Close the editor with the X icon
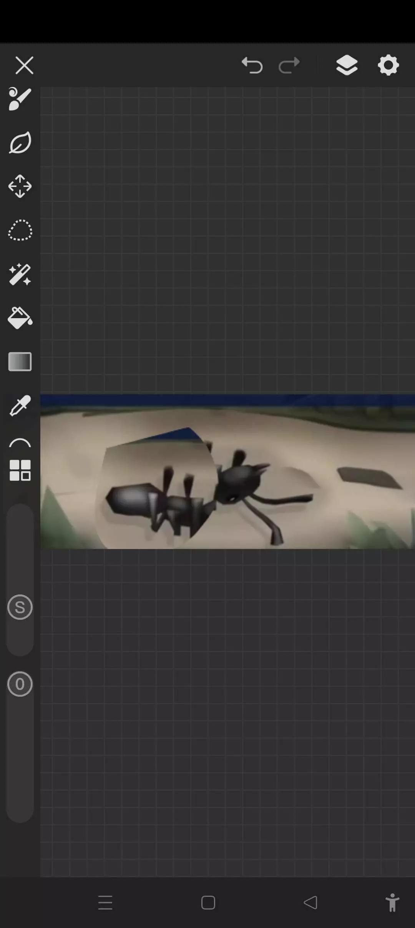 click(x=24, y=65)
